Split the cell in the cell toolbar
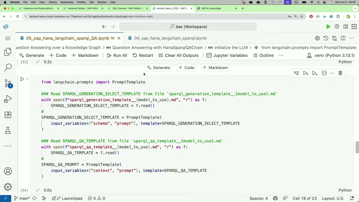 [324, 73]
